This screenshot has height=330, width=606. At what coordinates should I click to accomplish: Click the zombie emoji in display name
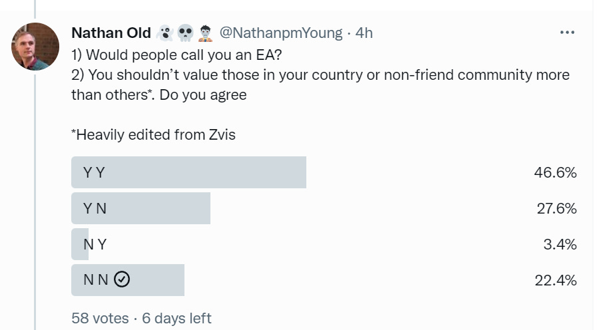point(205,33)
